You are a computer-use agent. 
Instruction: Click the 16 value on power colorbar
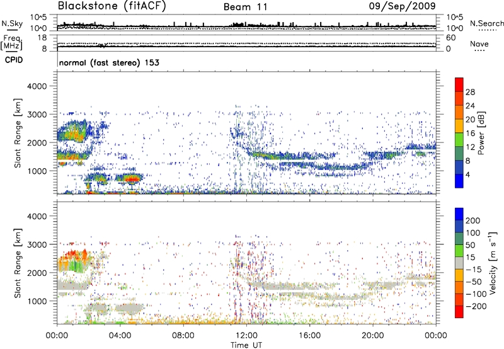[x=470, y=134]
